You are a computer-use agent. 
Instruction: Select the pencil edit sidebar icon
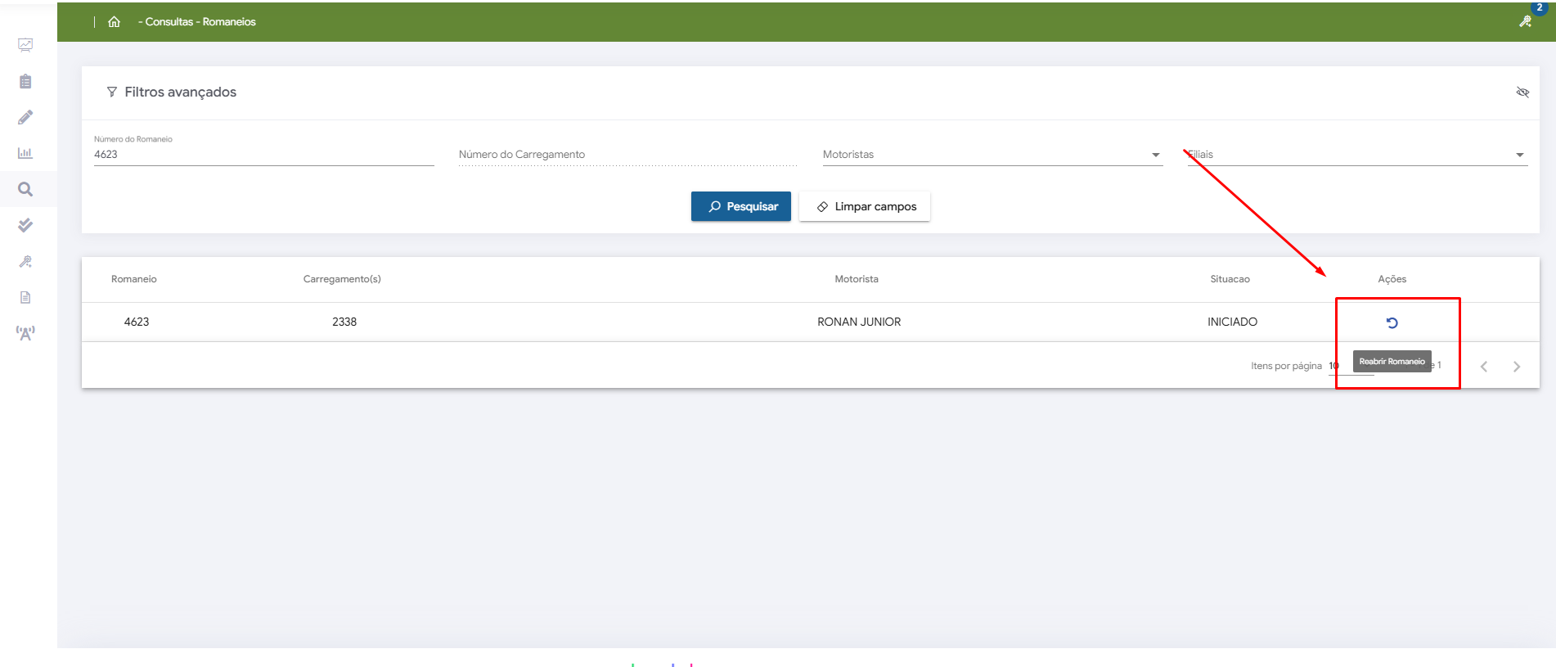tap(25, 117)
